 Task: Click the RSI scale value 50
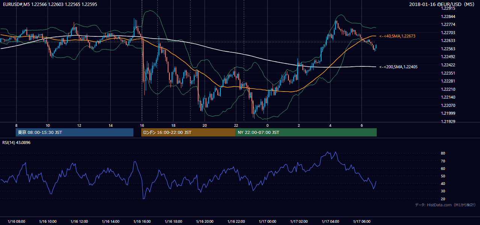point(443,176)
